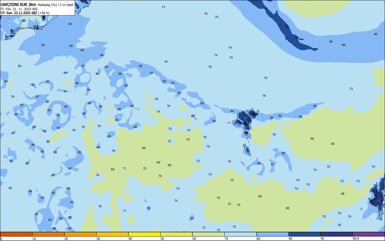Click the 'UWC/DINI EUR 2km' title text
The width and height of the screenshot is (385, 241).
click(18, 5)
